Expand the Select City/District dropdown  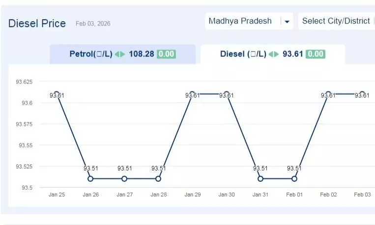pyautogui.click(x=336, y=21)
